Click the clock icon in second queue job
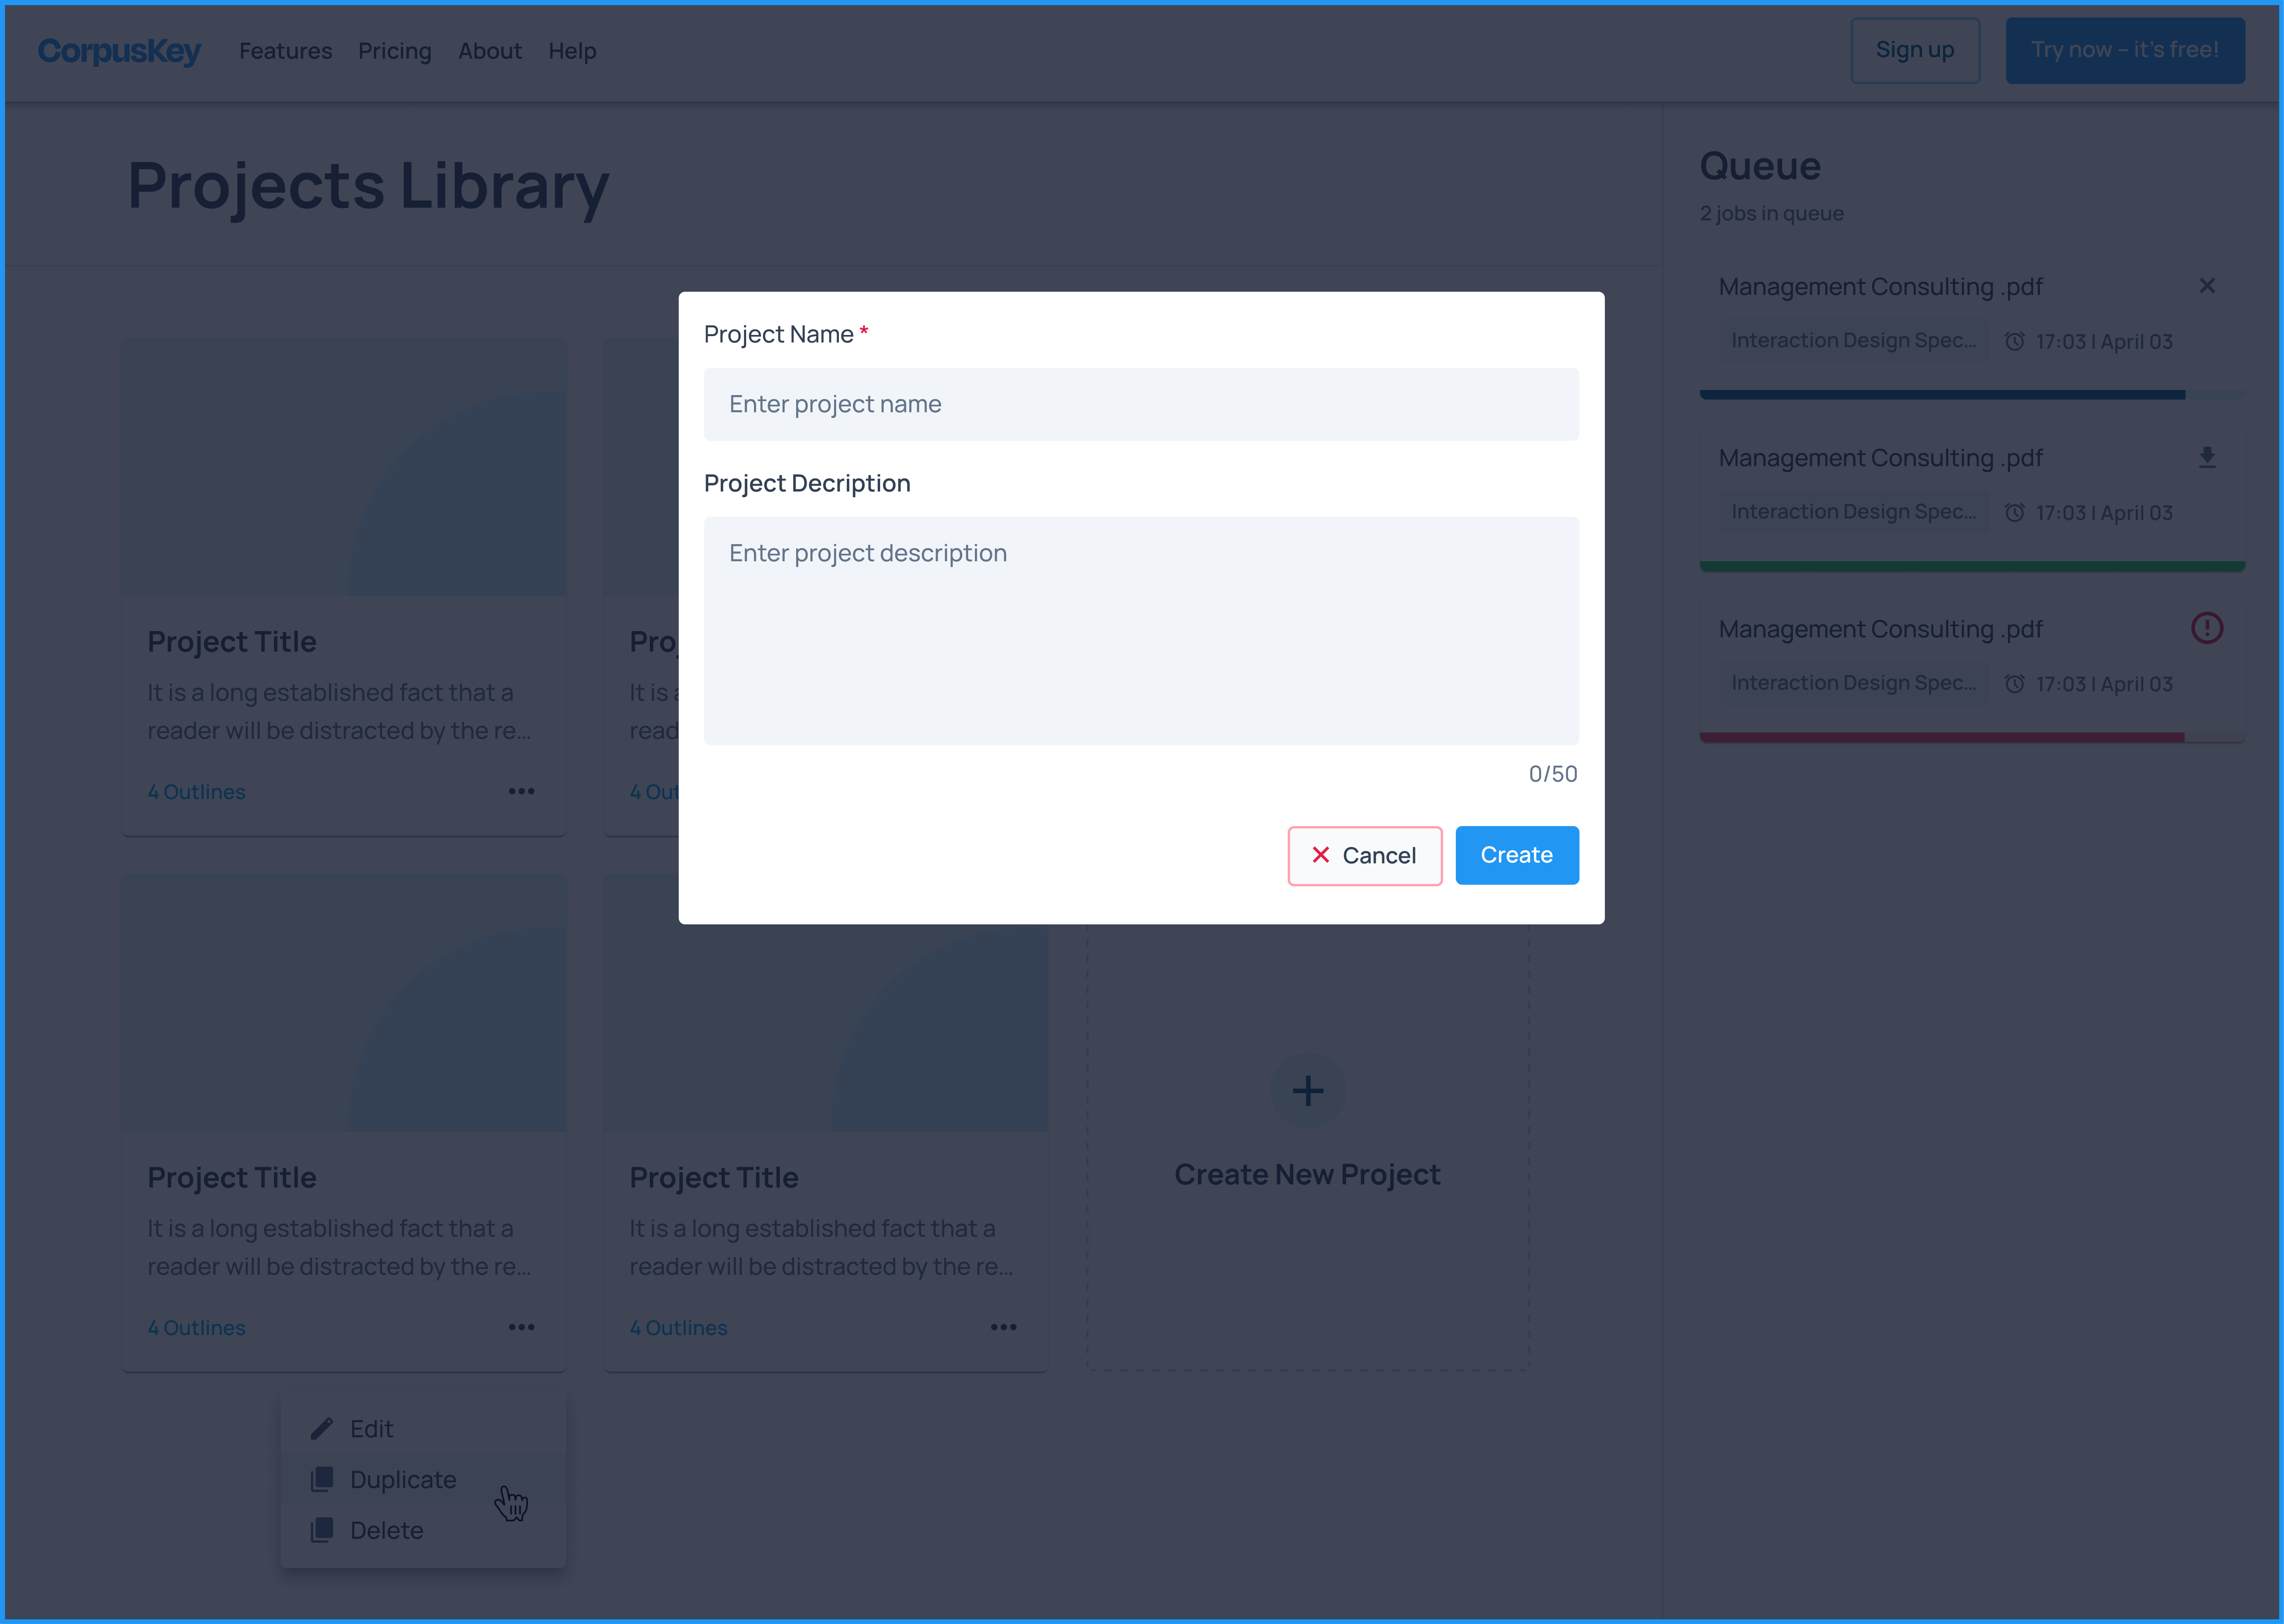This screenshot has height=1624, width=2284. point(2015,512)
